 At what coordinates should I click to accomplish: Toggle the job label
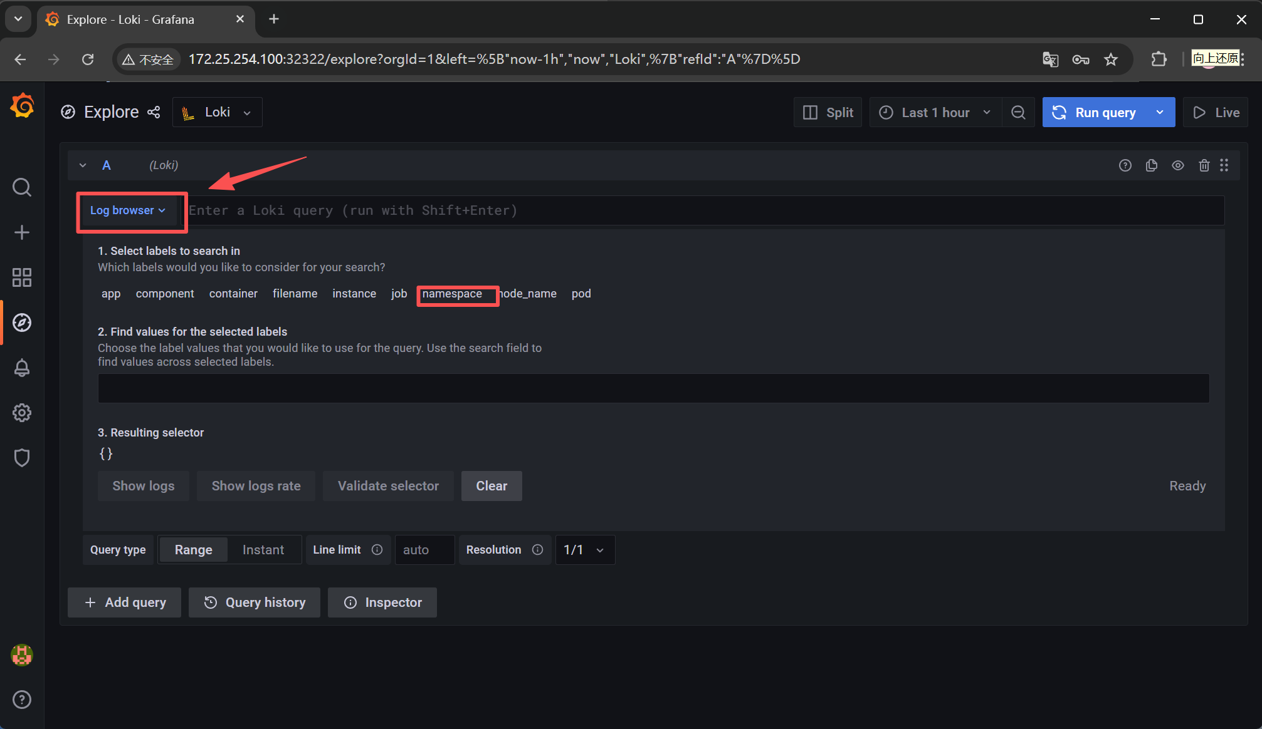pos(399,294)
